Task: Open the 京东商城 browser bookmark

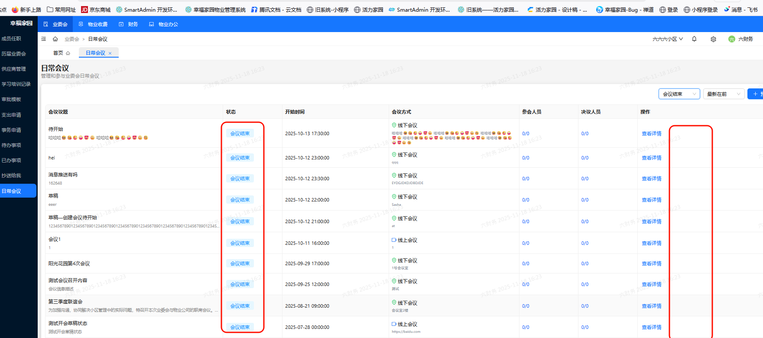Action: [96, 10]
